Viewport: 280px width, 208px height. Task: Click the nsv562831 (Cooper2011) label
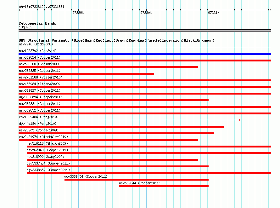(x=40, y=104)
